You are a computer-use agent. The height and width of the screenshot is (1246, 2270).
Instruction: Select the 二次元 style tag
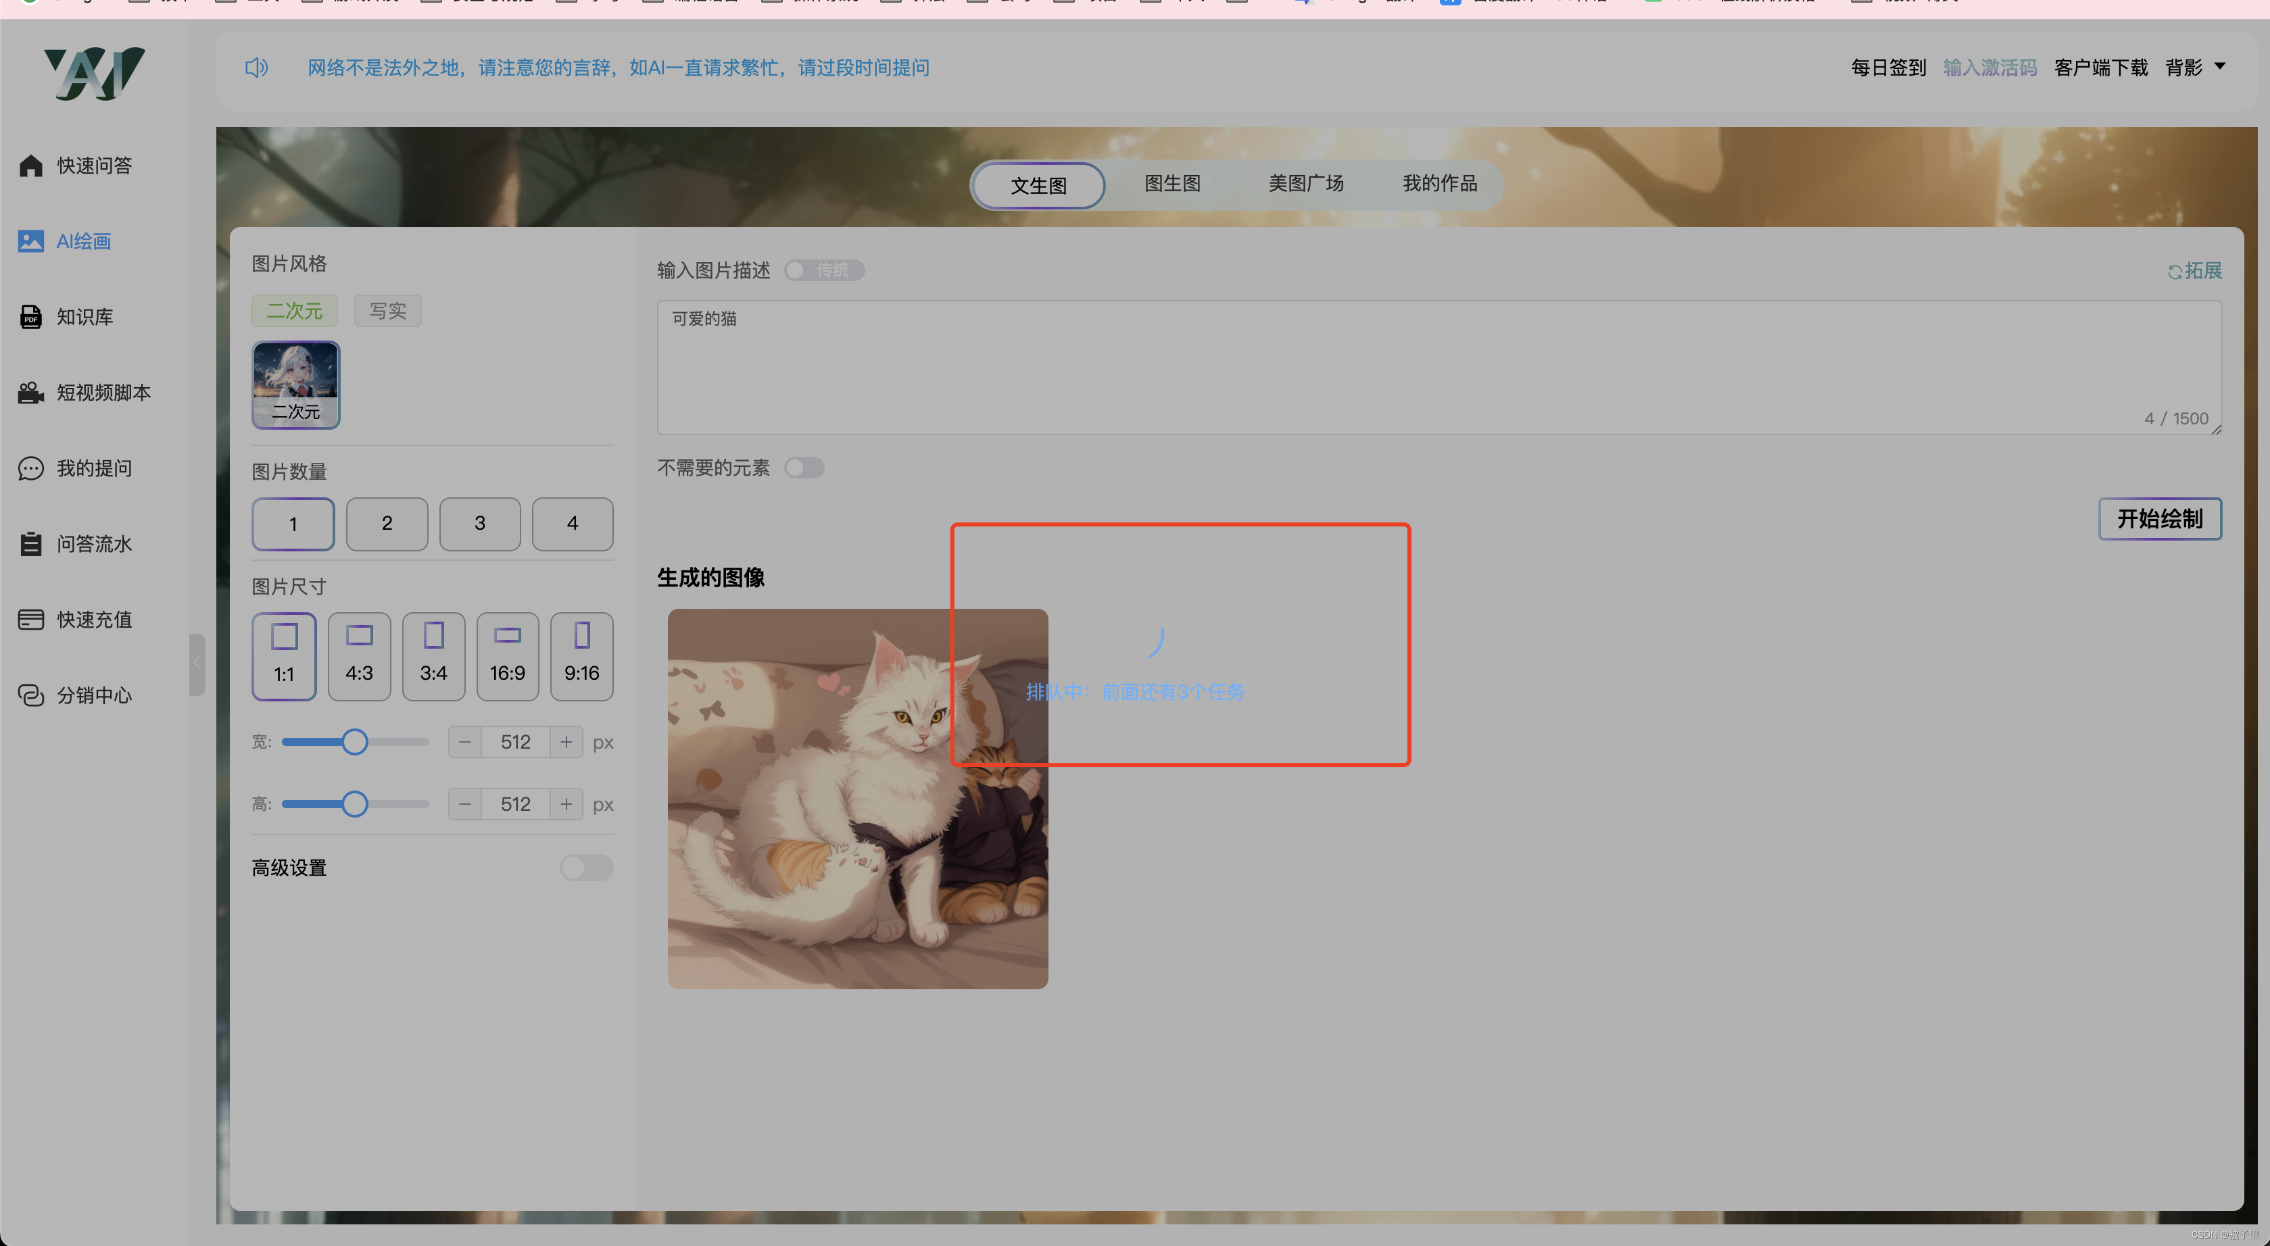pos(294,311)
